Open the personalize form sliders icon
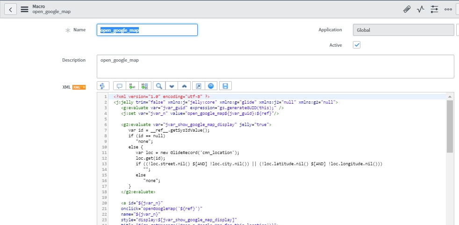The height and width of the screenshot is (225, 459). pyautogui.click(x=434, y=9)
